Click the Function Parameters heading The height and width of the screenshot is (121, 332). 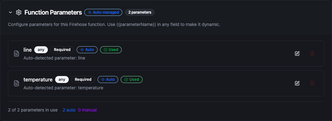click(x=53, y=12)
